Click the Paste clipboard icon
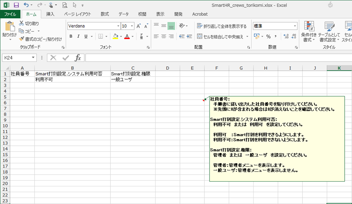352x204 pixels. [x=10, y=26]
